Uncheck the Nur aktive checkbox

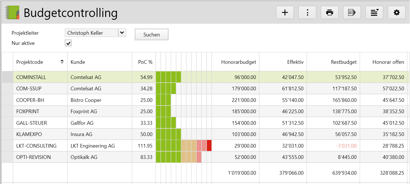pyautogui.click(x=68, y=43)
